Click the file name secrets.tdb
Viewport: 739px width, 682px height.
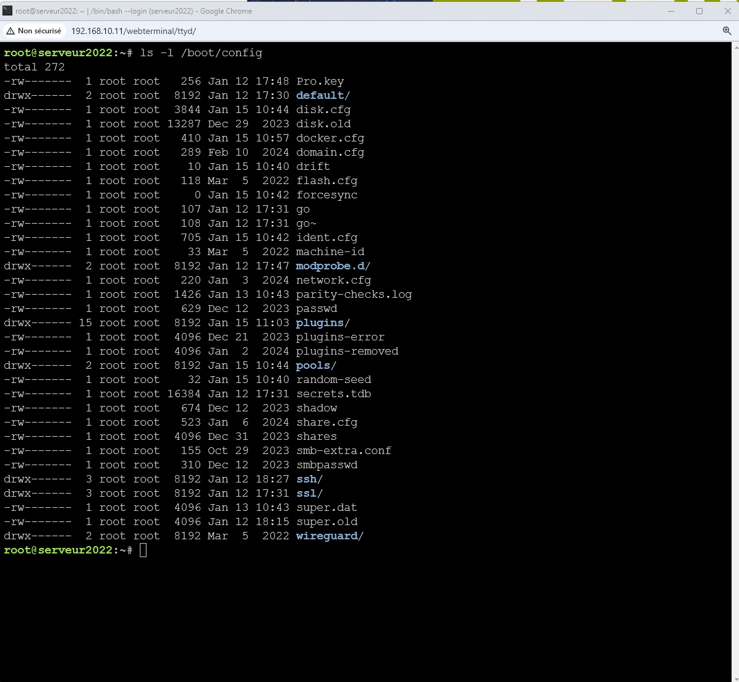(333, 394)
